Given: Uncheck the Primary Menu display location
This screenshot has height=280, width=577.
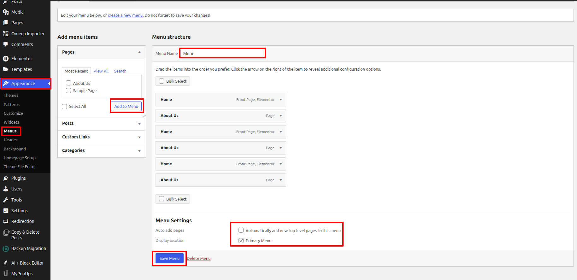Looking at the screenshot, I should tap(241, 241).
